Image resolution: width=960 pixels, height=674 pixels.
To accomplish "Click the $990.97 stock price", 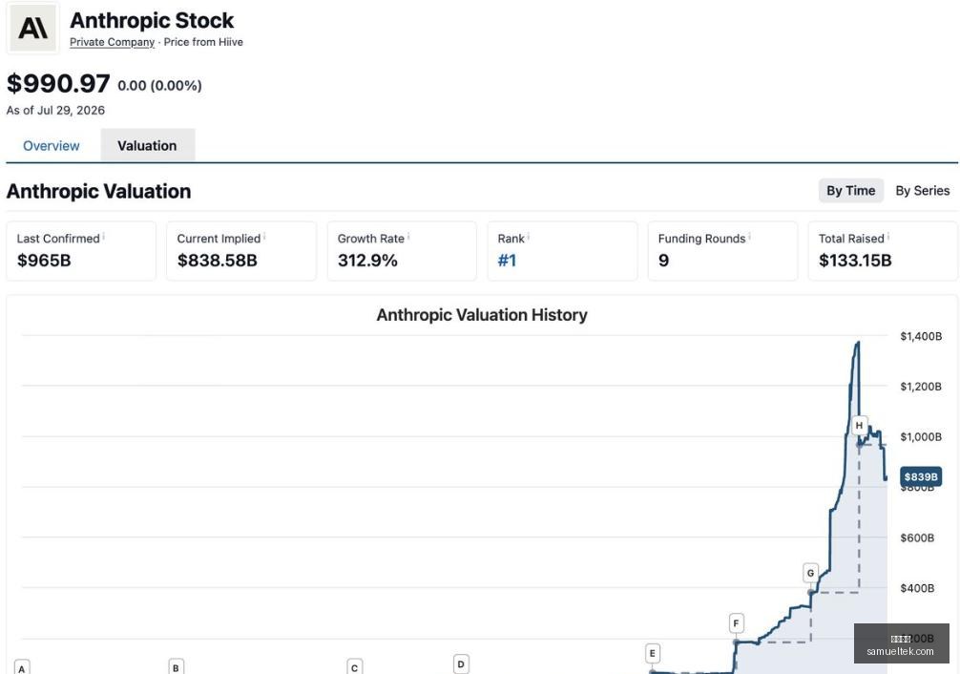I will pos(58,84).
